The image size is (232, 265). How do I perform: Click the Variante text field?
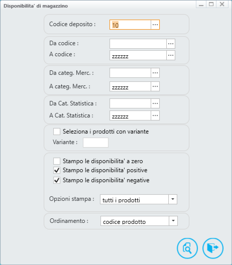95,143
